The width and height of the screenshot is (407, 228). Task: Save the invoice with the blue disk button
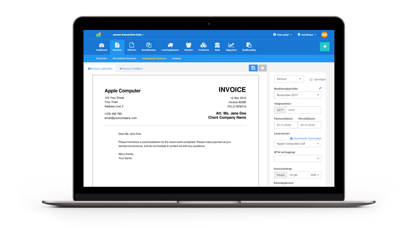(x=253, y=68)
